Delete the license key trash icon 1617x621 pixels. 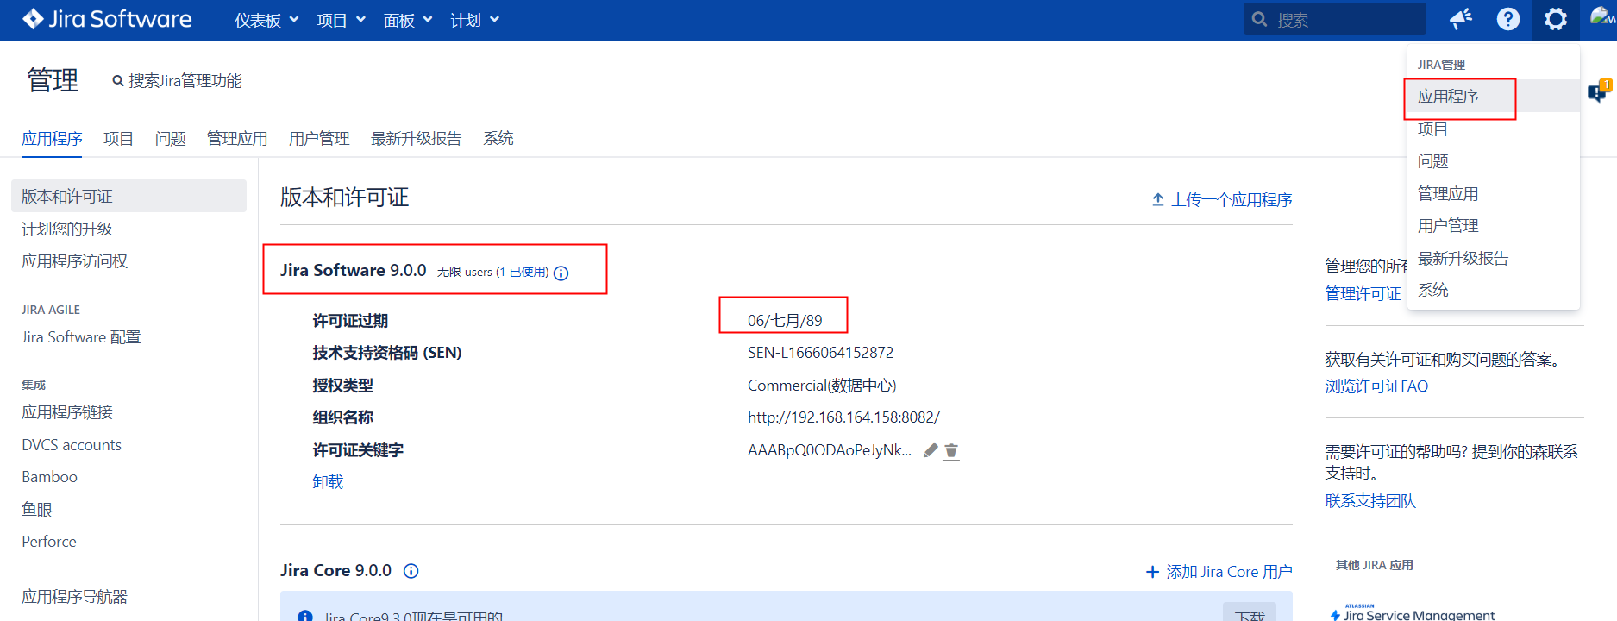(951, 451)
